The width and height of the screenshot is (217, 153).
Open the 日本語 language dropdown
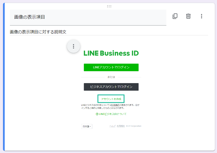point(87,126)
